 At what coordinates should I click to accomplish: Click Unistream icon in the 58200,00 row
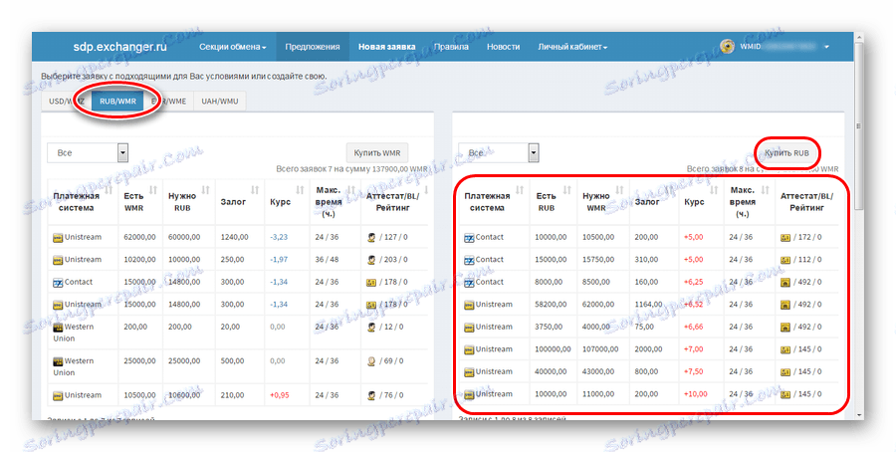tap(469, 305)
